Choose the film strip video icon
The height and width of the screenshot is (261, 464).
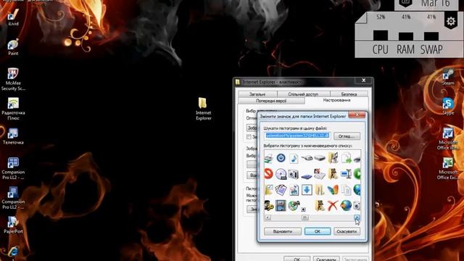click(281, 205)
